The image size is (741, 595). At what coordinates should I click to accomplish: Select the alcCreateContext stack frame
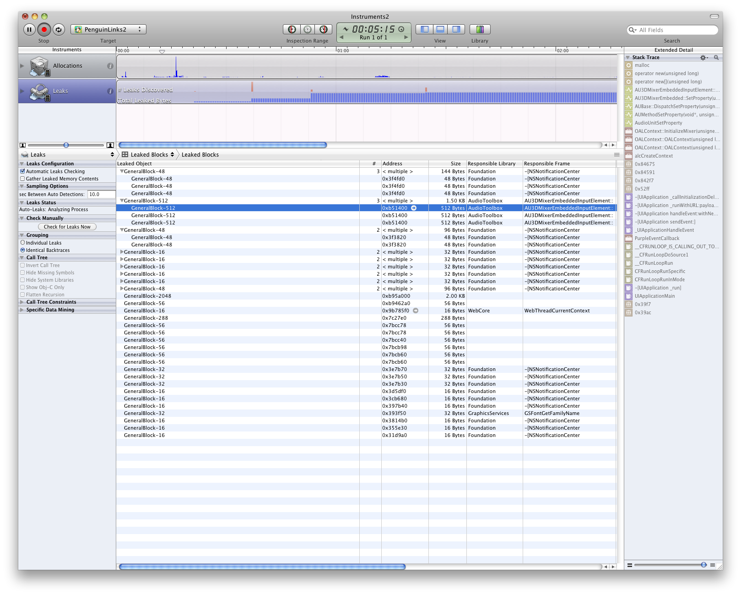click(673, 156)
